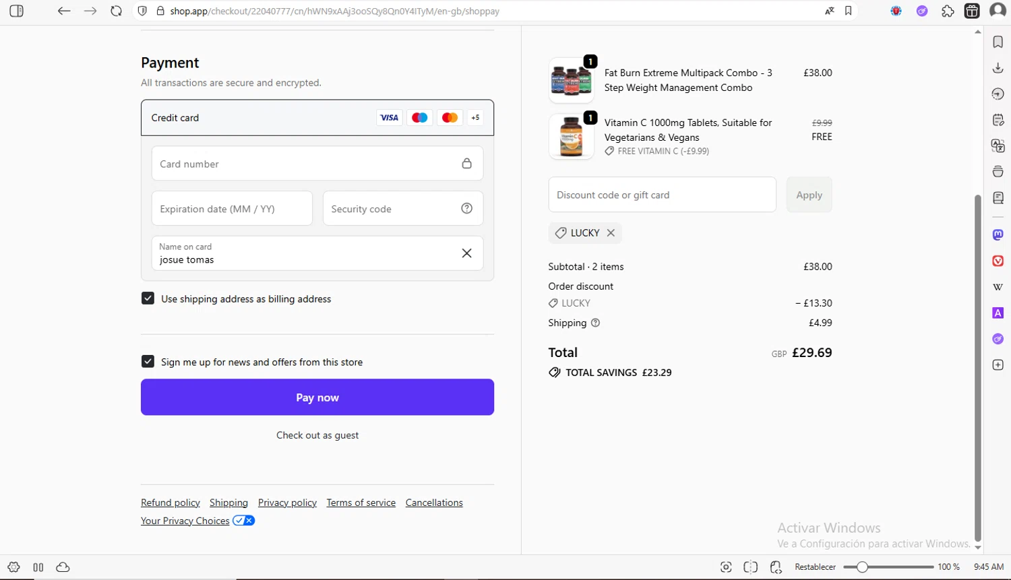Toggle the side panel view
1011x580 pixels.
pos(17,11)
